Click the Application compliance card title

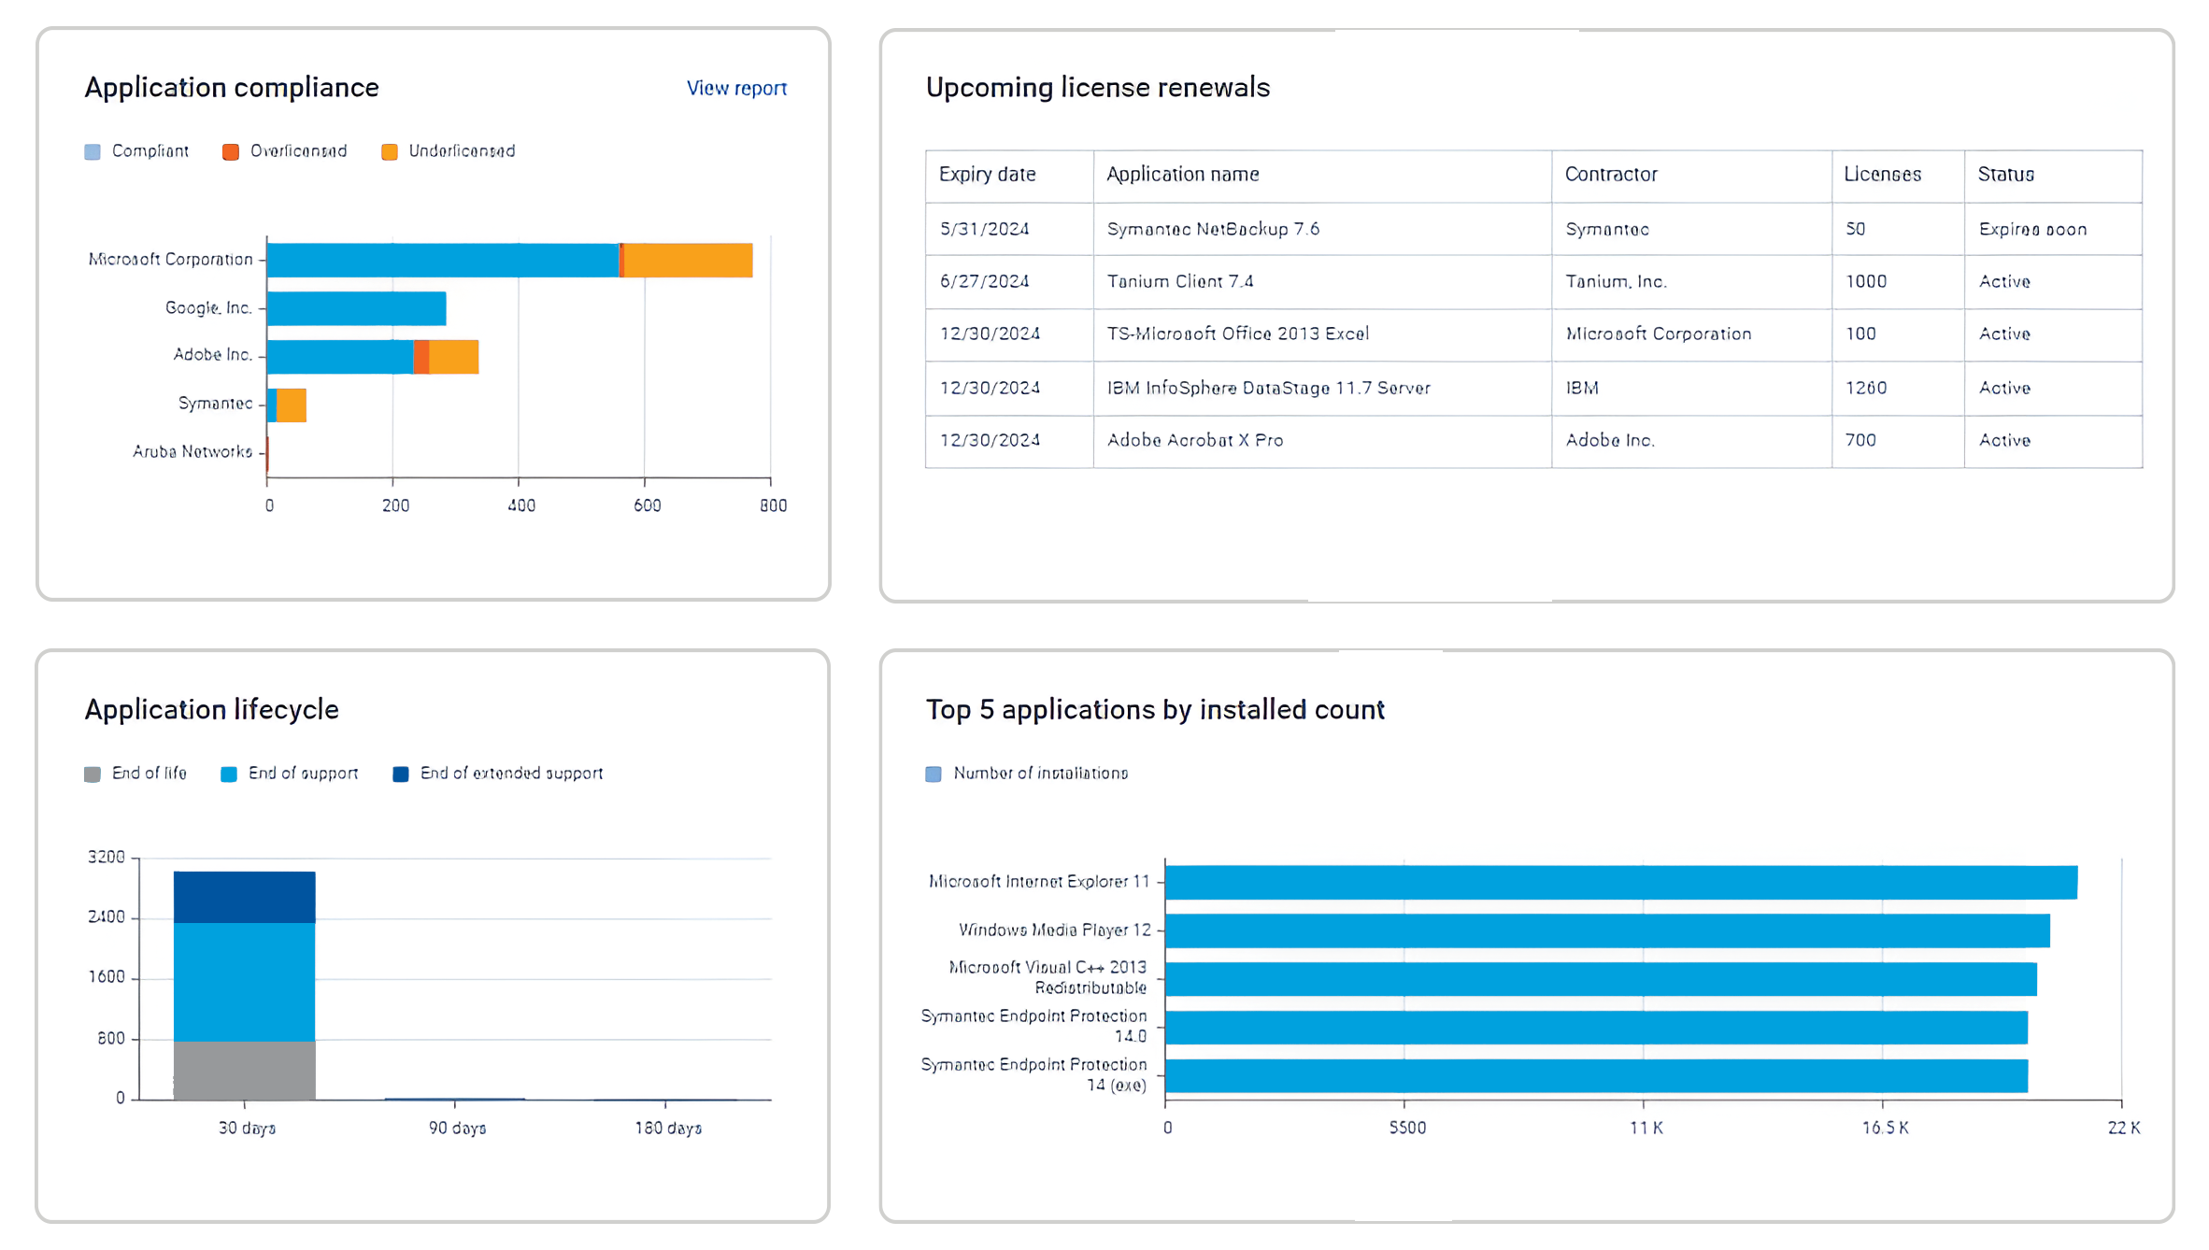pos(232,88)
